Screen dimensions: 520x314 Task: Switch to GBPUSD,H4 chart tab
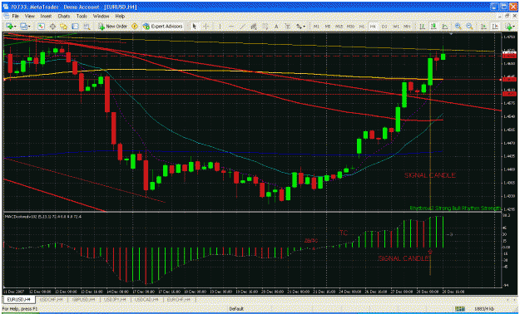tap(83, 299)
